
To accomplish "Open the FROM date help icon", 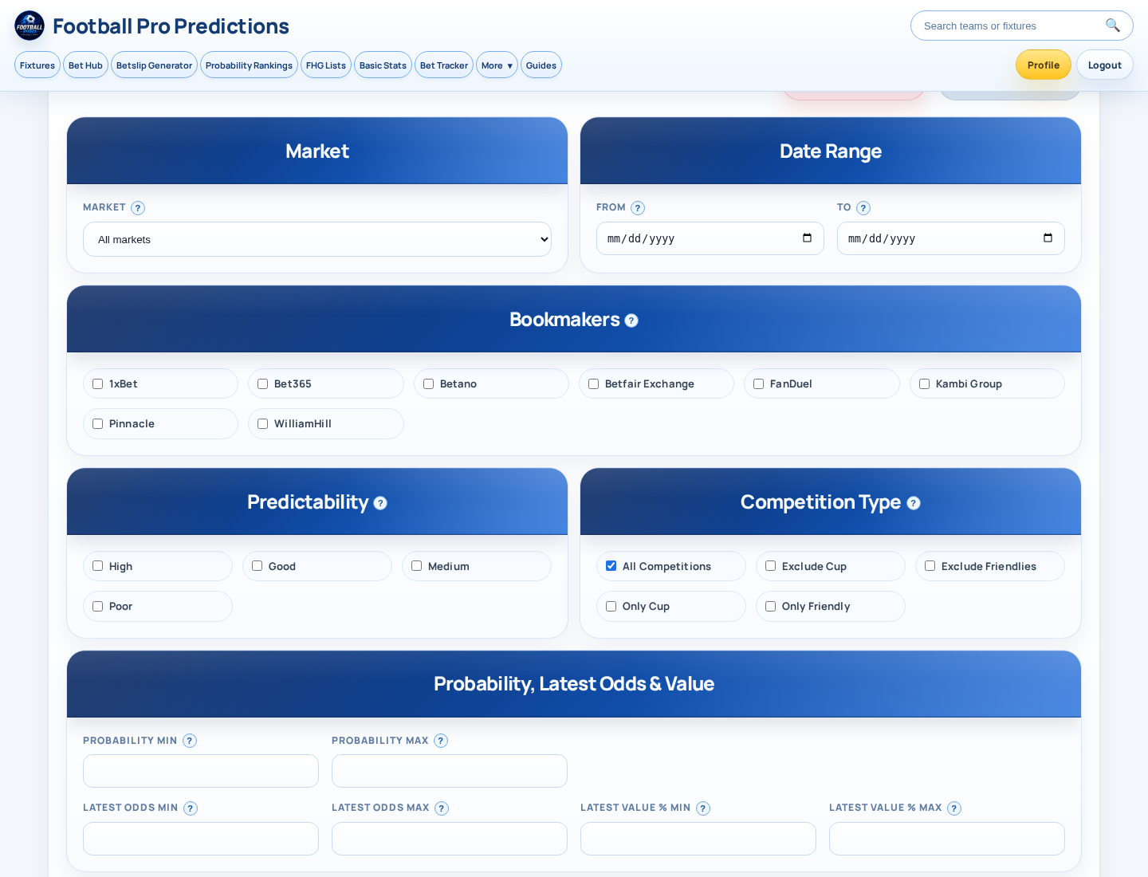I will 638,208.
